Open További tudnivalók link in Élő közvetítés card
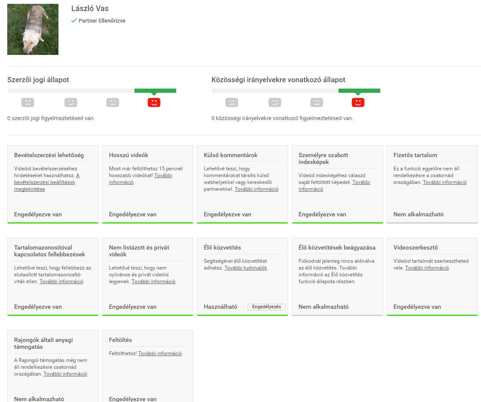This screenshot has height=402, width=481. [246, 268]
